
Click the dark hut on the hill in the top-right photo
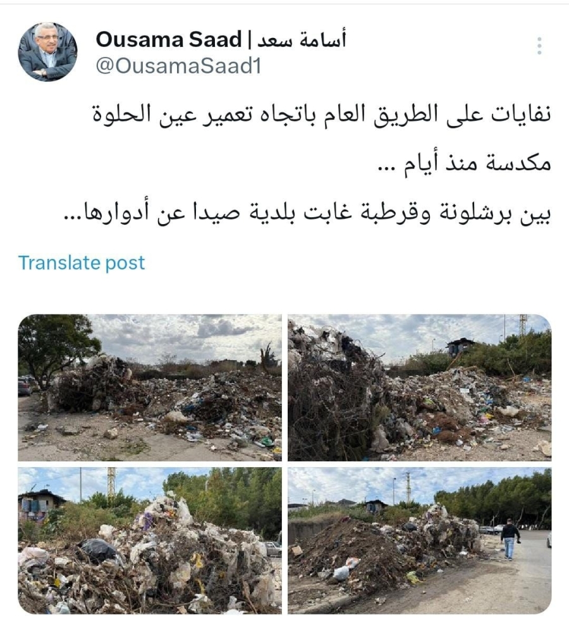click(460, 347)
